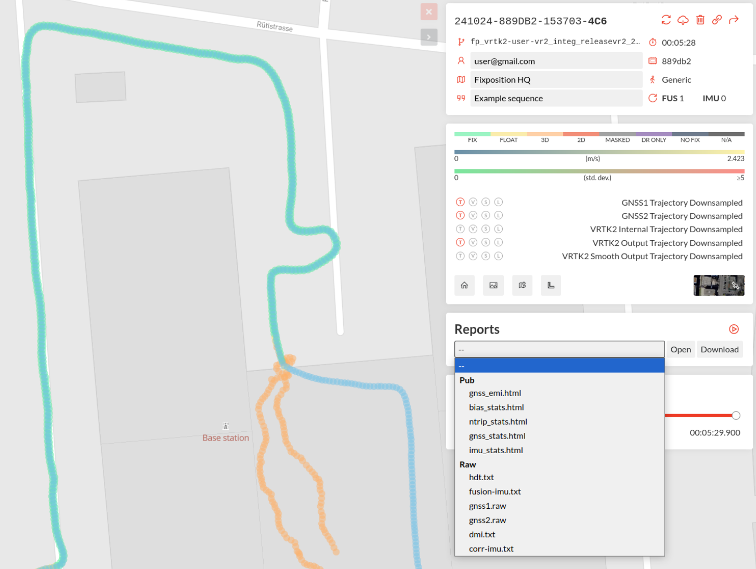The image size is (756, 569).
Task: Toggle T for GNSS1 Trajectory Downsampled
Action: (x=460, y=202)
